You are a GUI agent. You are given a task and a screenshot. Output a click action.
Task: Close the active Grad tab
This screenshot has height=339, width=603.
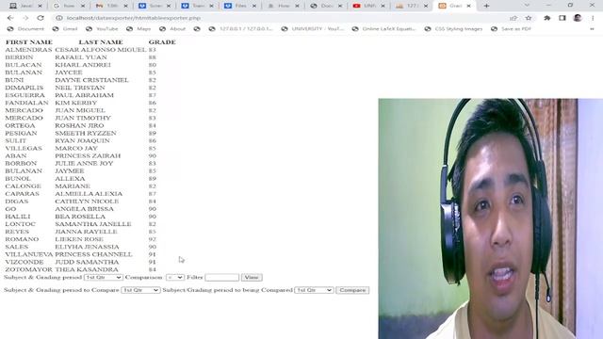[x=468, y=6]
